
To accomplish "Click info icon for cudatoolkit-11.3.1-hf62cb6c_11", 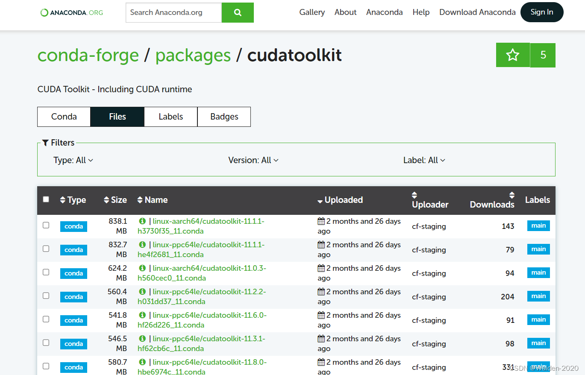I will coord(142,339).
